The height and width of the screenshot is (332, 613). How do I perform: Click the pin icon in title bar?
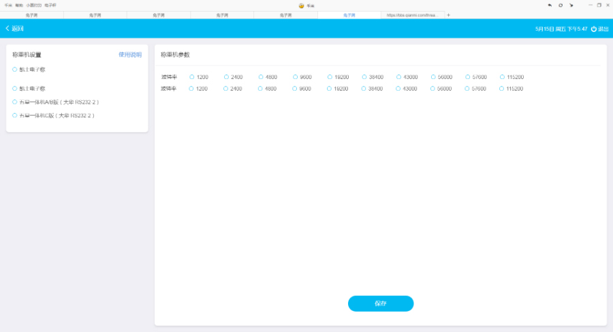[x=571, y=5]
